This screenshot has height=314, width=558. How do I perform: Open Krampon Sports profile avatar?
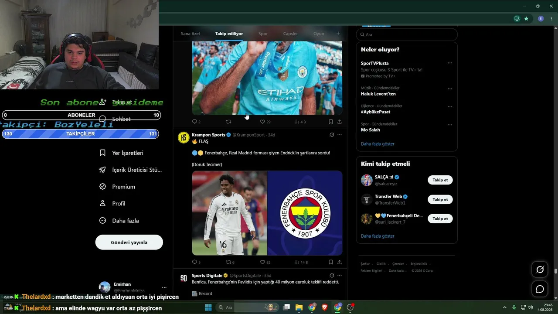[x=184, y=137]
